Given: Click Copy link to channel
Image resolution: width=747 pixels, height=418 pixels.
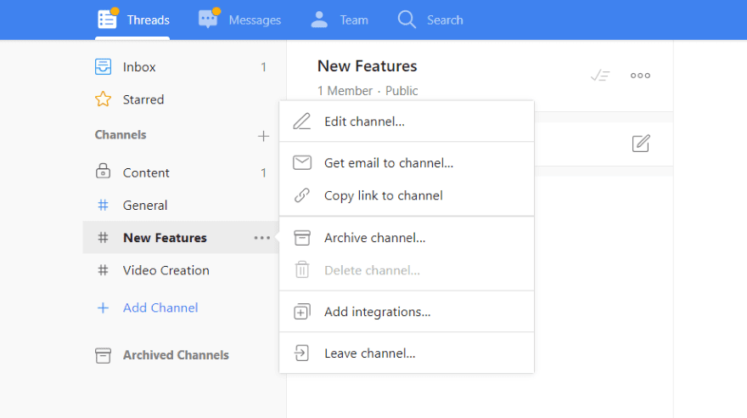Looking at the screenshot, I should (383, 195).
